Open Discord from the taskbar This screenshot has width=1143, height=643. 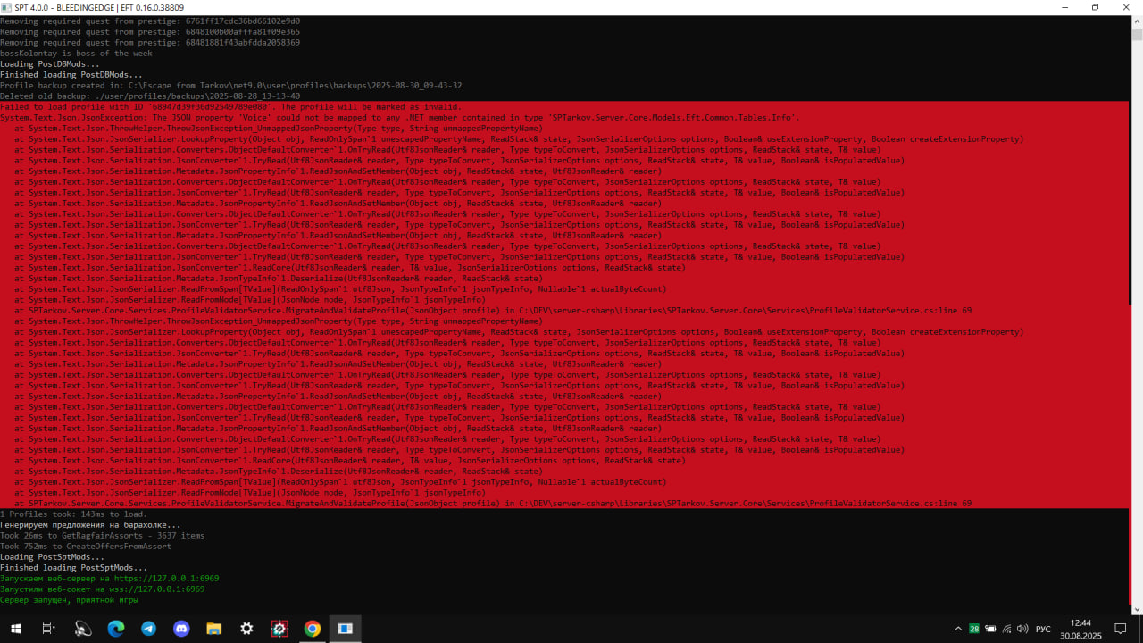click(x=181, y=629)
